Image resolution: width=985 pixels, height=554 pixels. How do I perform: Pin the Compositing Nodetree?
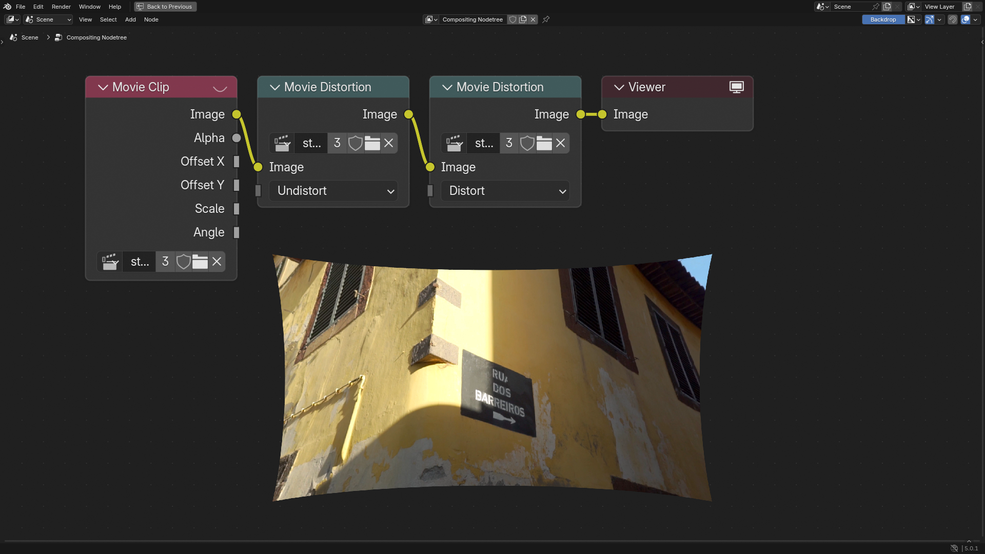click(546, 19)
